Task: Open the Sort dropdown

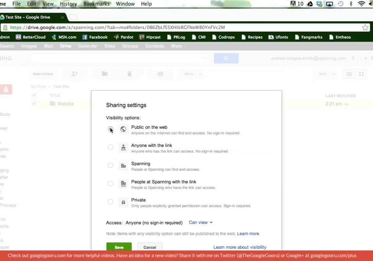Action: [x=327, y=74]
